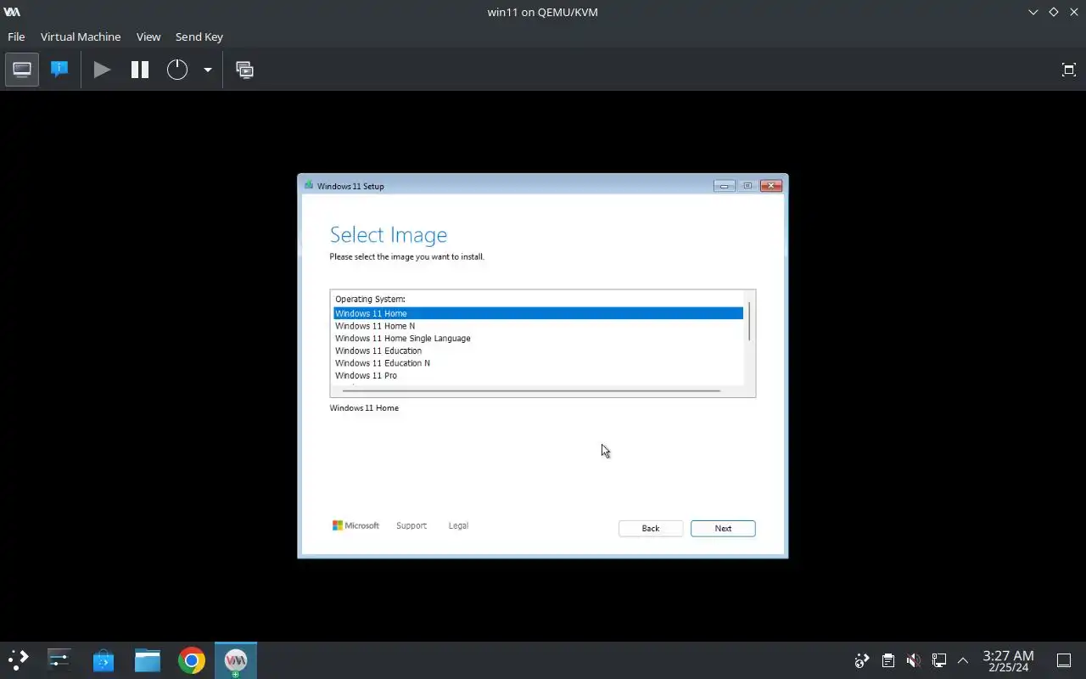Select Windows 11 Pro edition
Viewport: 1086px width, 679px height.
[538, 375]
